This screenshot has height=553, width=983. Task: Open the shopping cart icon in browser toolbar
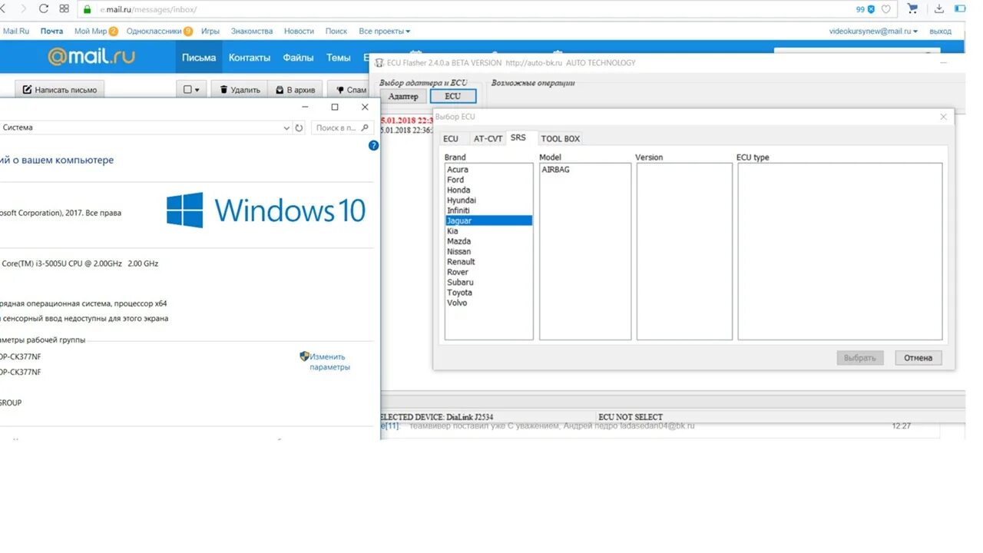pos(912,8)
